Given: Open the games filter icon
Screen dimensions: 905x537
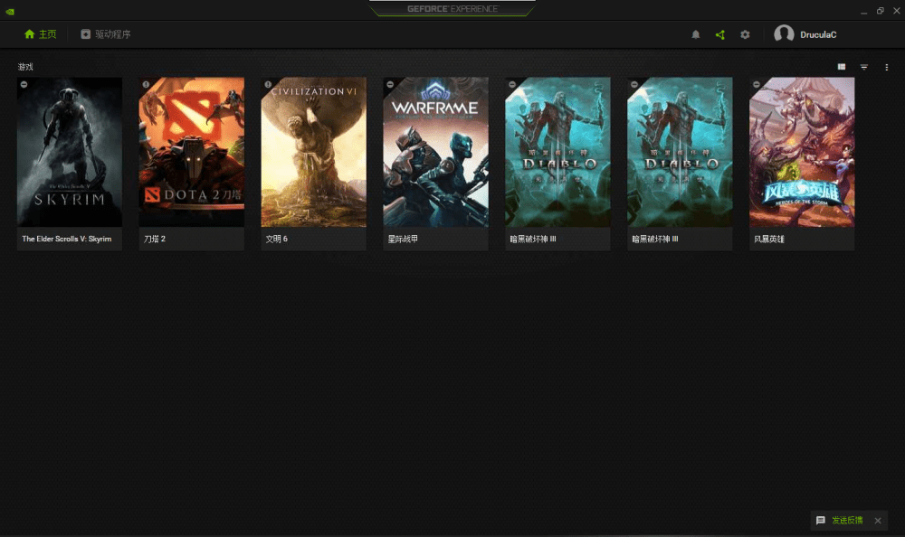Looking at the screenshot, I should pos(864,67).
